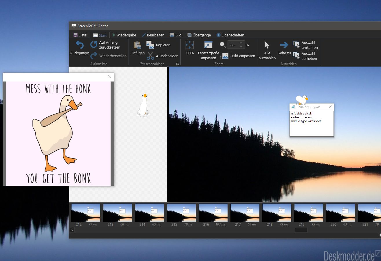Open the Bild ribbon tab
This screenshot has width=381, height=261.
point(176,35)
